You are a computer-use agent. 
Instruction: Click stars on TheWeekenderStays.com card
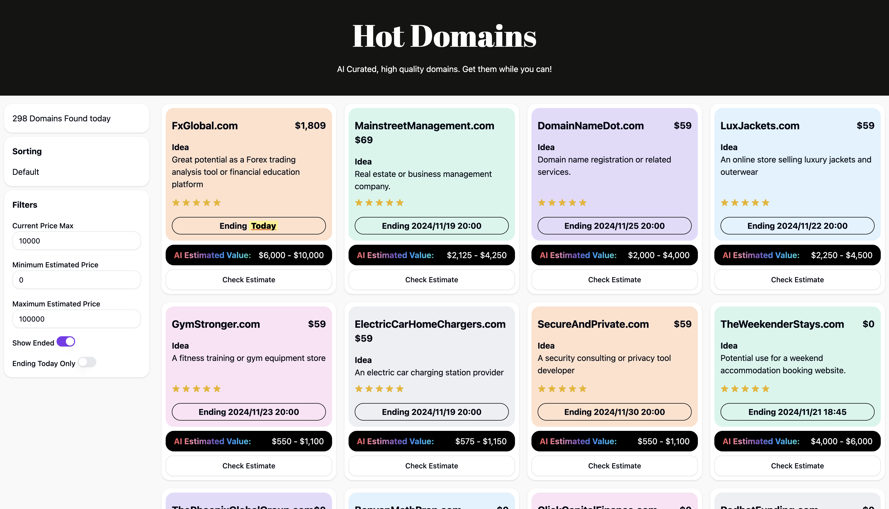coord(745,389)
